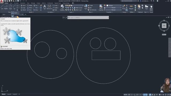Choose the Stretch command

(x=23, y=10)
